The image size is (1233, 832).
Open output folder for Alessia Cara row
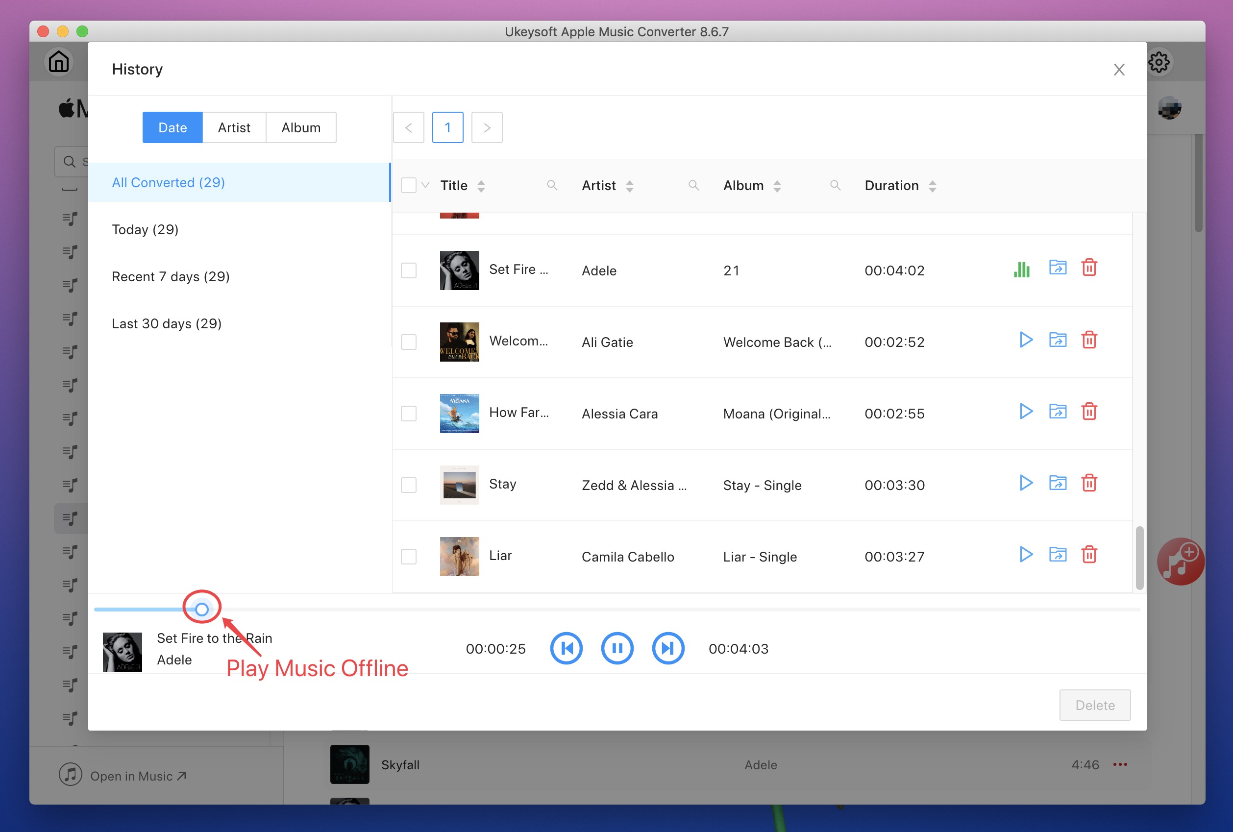point(1058,411)
